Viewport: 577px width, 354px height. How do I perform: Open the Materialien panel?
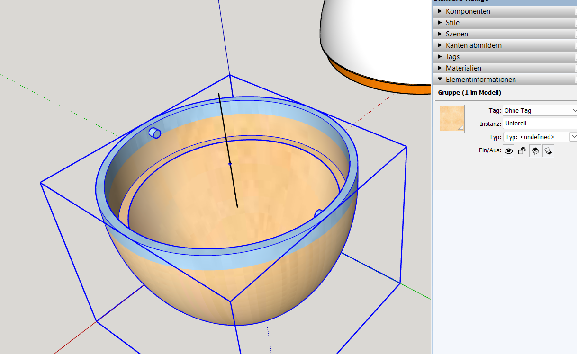point(464,68)
